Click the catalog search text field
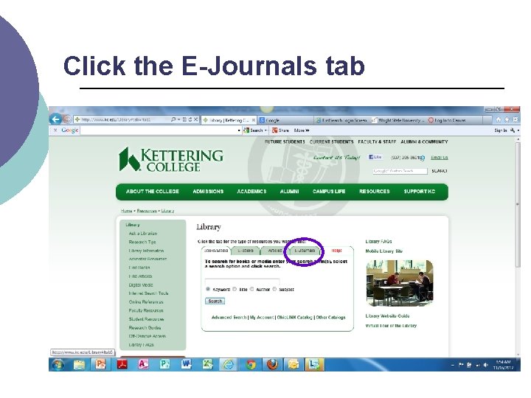Screen dimensions: 531x398 [x=242, y=281]
